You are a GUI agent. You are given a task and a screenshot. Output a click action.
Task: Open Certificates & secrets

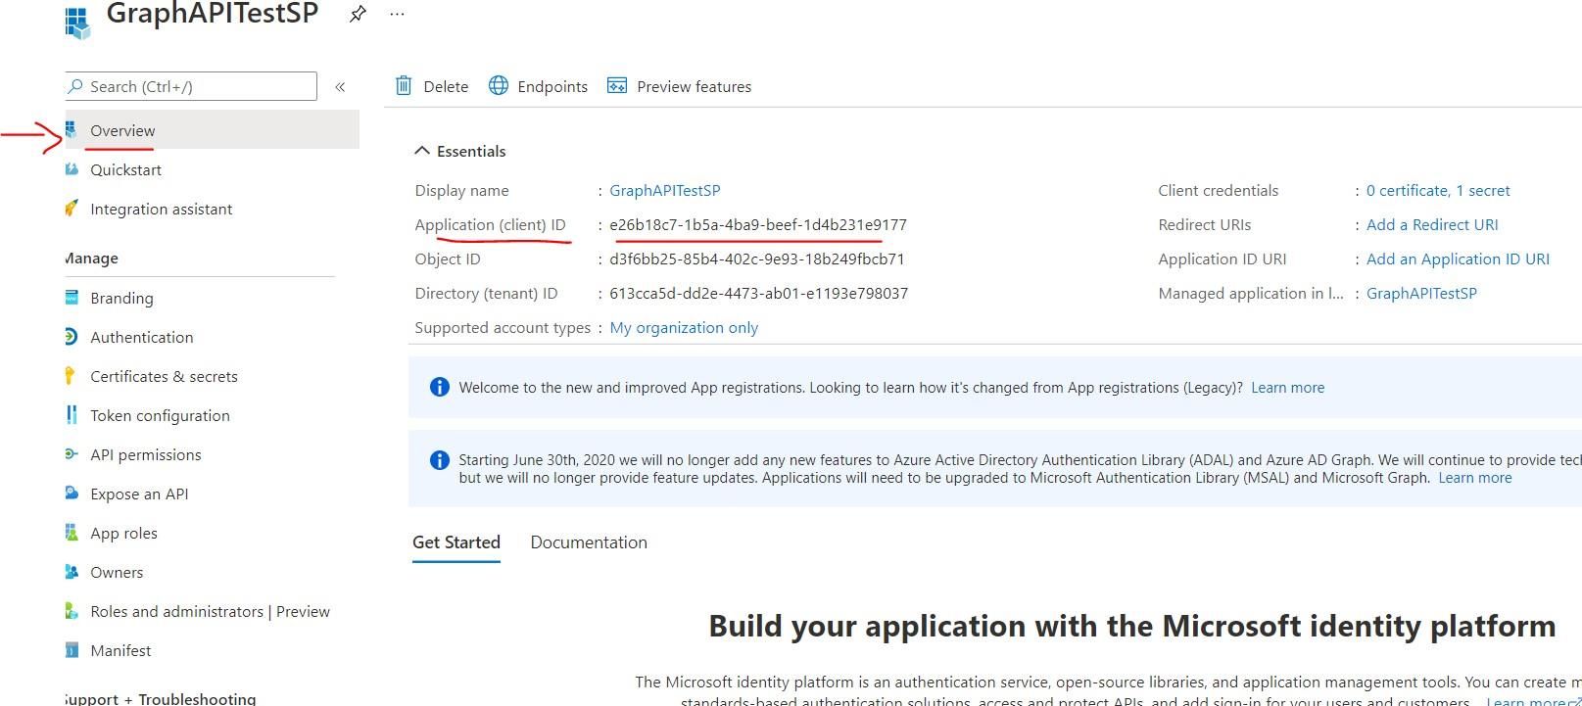164,376
